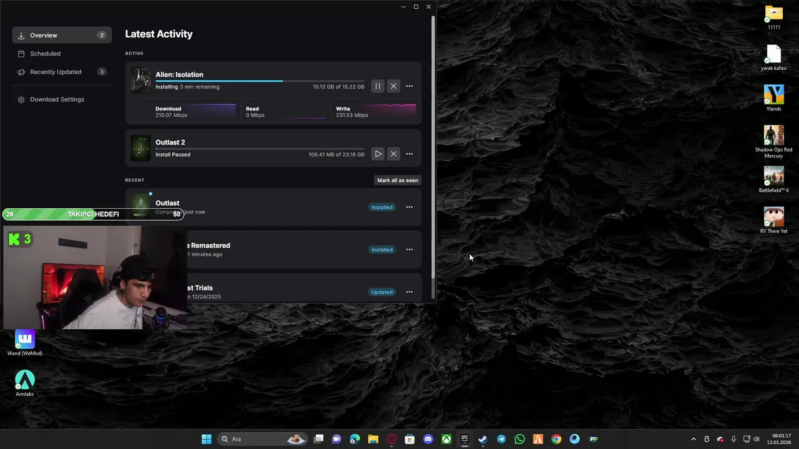
Task: Resume the Outlast 2 install
Action: [378, 154]
